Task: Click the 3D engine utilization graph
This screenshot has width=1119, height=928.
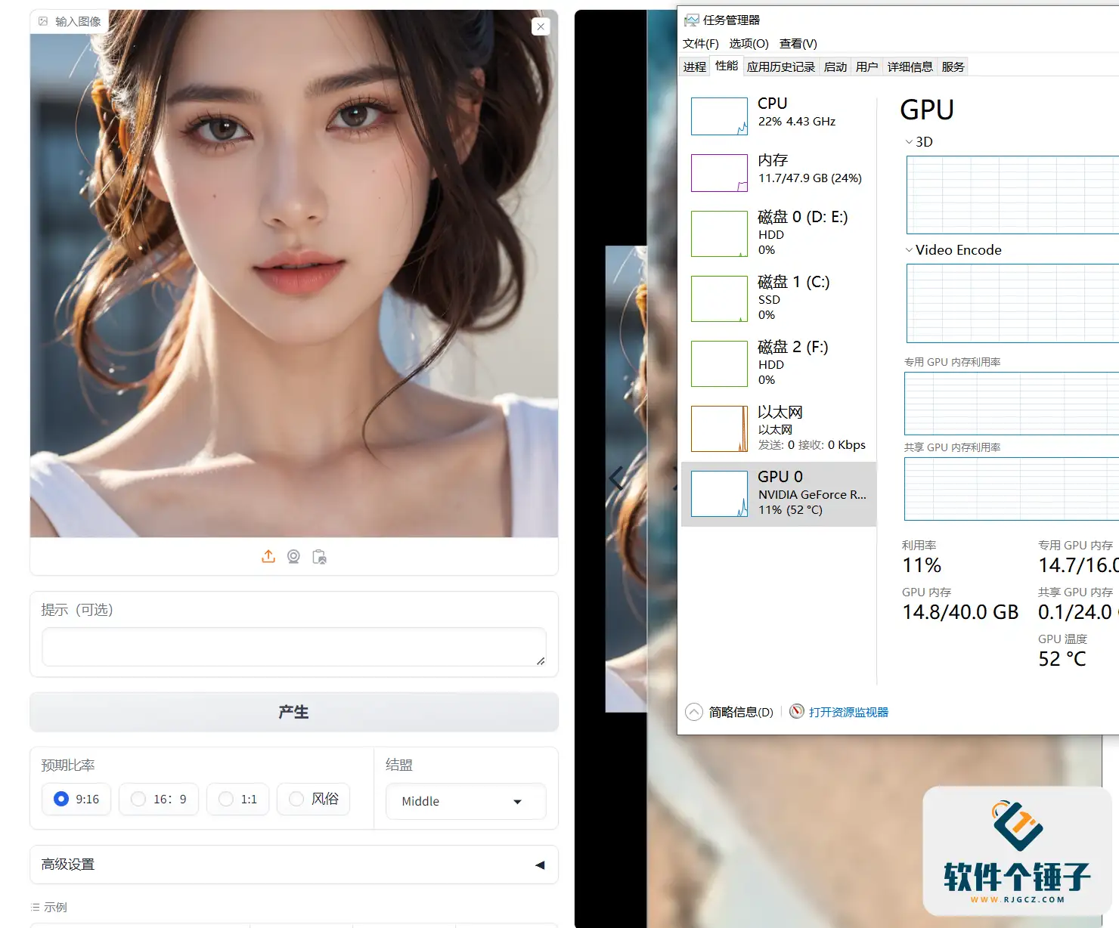Action: click(x=1012, y=195)
